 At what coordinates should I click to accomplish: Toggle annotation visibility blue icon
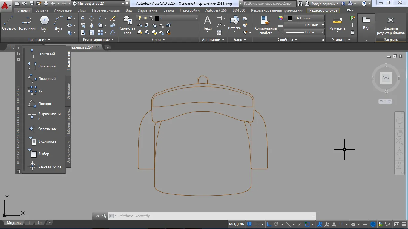[320, 224]
